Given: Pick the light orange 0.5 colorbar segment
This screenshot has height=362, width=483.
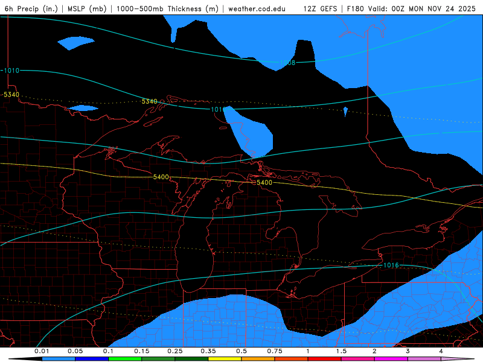Looking at the screenshot, I should point(258,359).
